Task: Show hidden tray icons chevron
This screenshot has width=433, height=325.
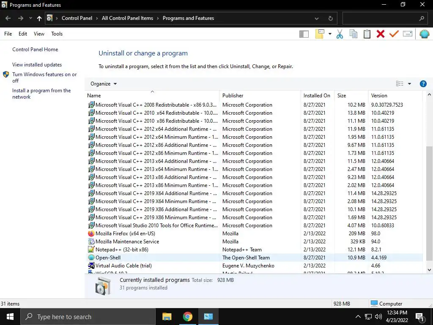Action: click(x=358, y=317)
